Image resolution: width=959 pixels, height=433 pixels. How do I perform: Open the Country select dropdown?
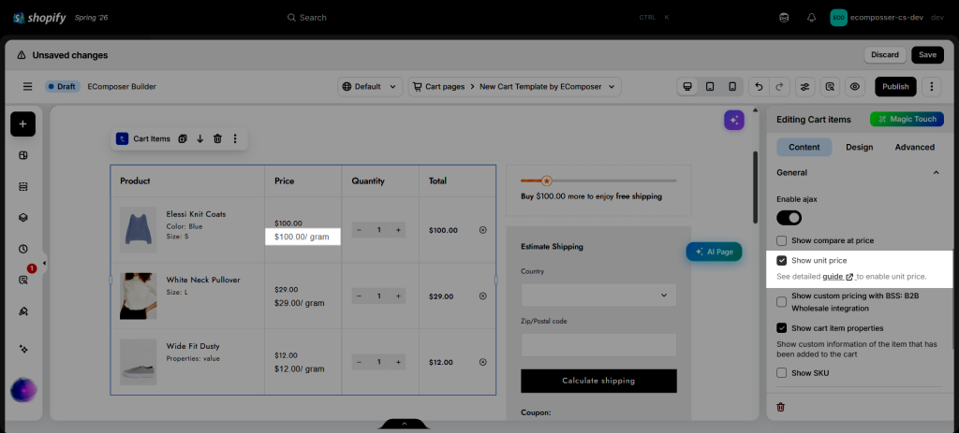598,295
